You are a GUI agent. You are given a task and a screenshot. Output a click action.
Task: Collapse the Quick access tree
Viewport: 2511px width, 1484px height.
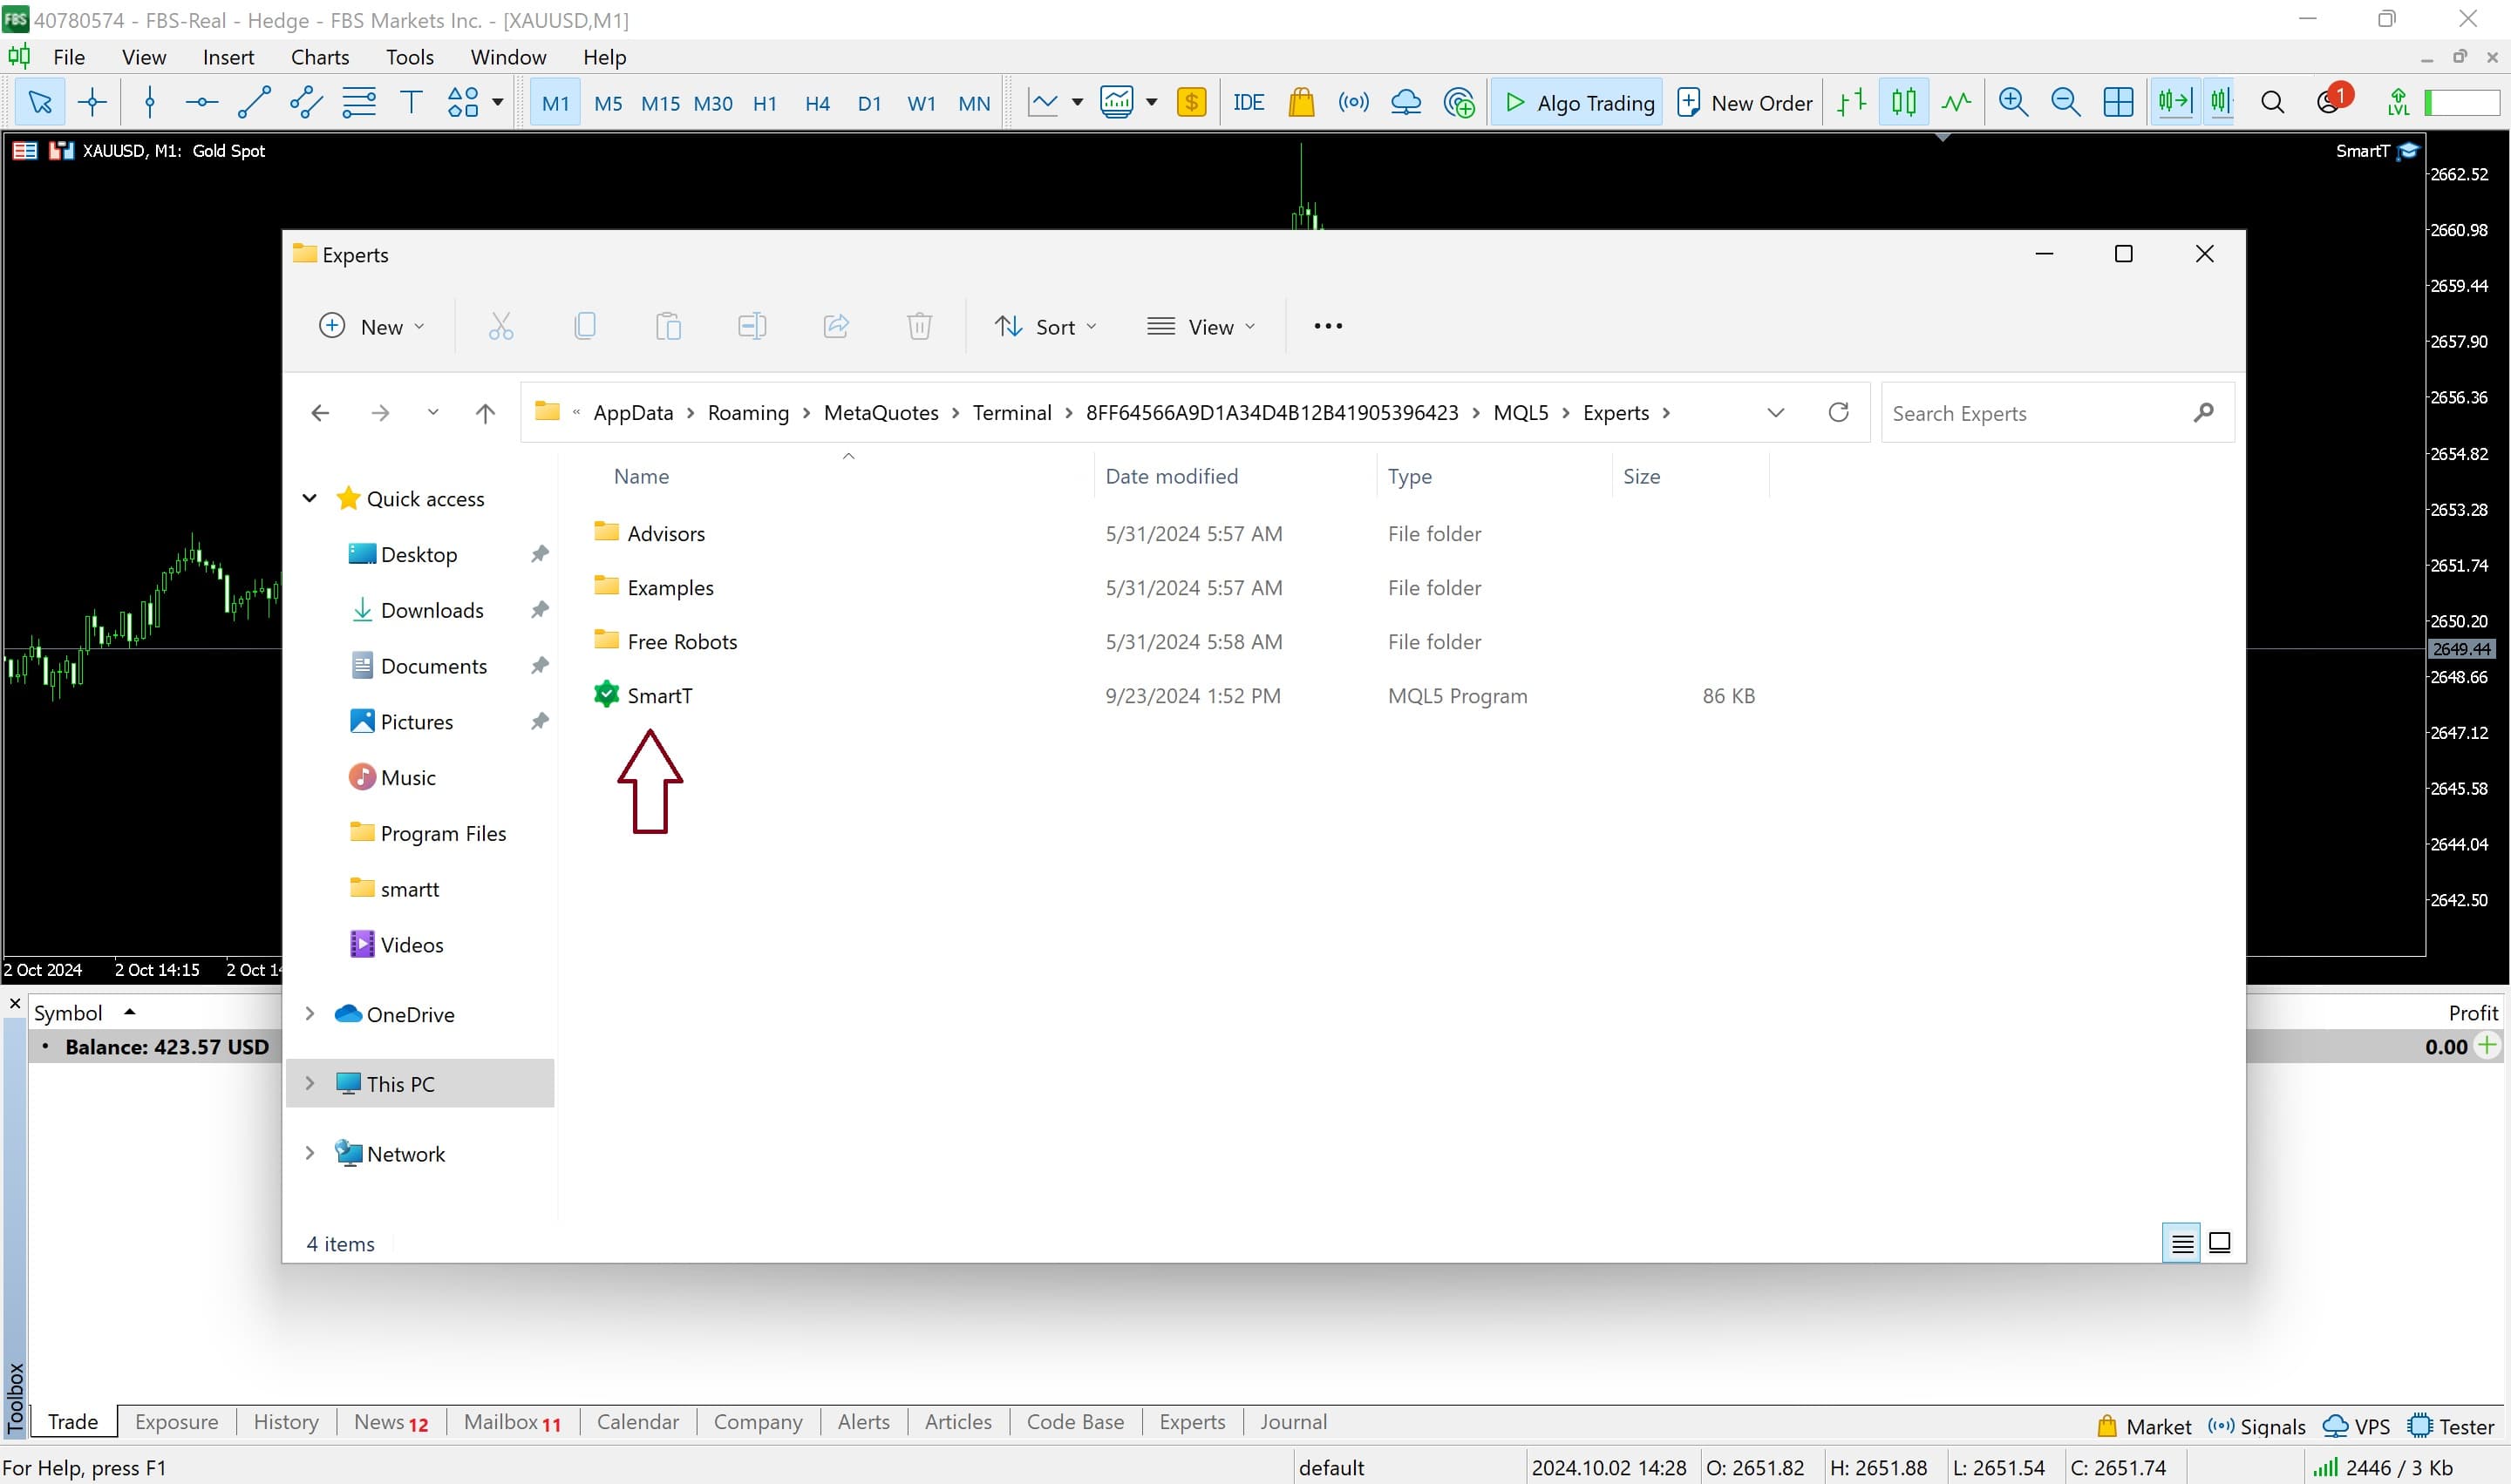[310, 498]
